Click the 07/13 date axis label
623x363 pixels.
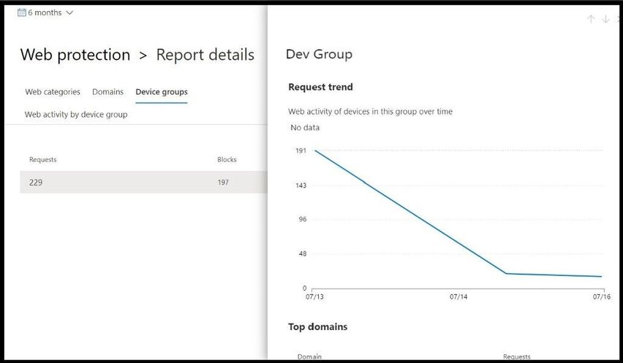[314, 297]
